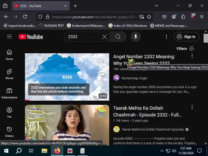Open Numerology Angel channel avatar
Viewport: 208px width, 156px height.
[x=116, y=78]
